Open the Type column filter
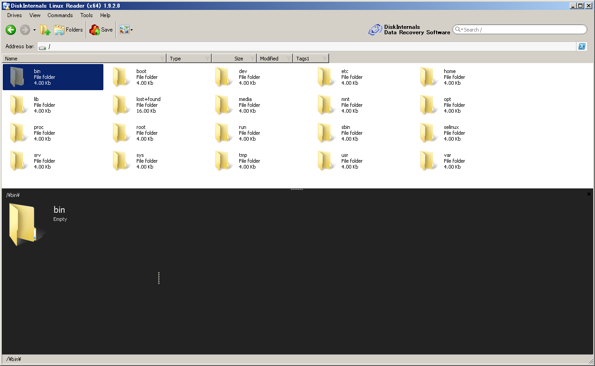The image size is (595, 366). coord(208,59)
